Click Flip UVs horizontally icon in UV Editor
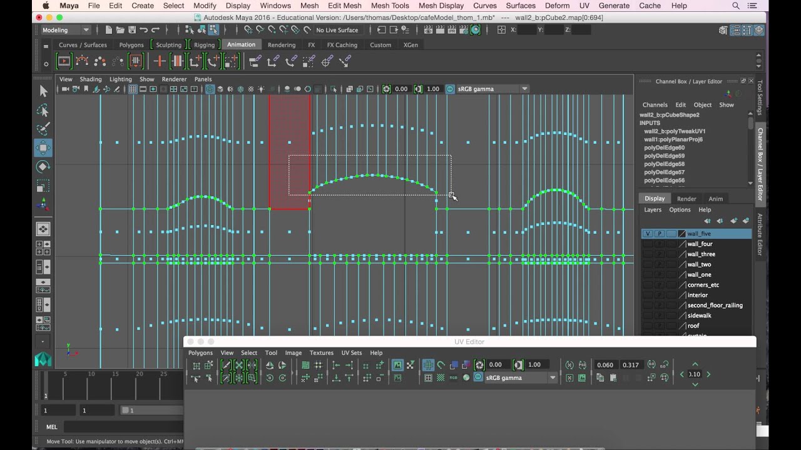 click(270, 365)
